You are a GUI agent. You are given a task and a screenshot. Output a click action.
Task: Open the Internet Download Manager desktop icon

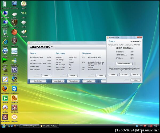(5, 62)
